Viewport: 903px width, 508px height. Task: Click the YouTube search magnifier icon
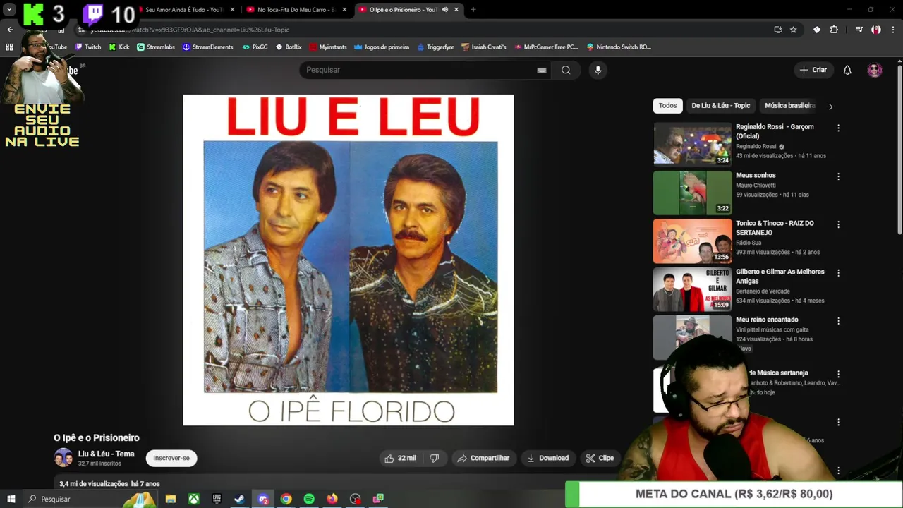(x=566, y=70)
